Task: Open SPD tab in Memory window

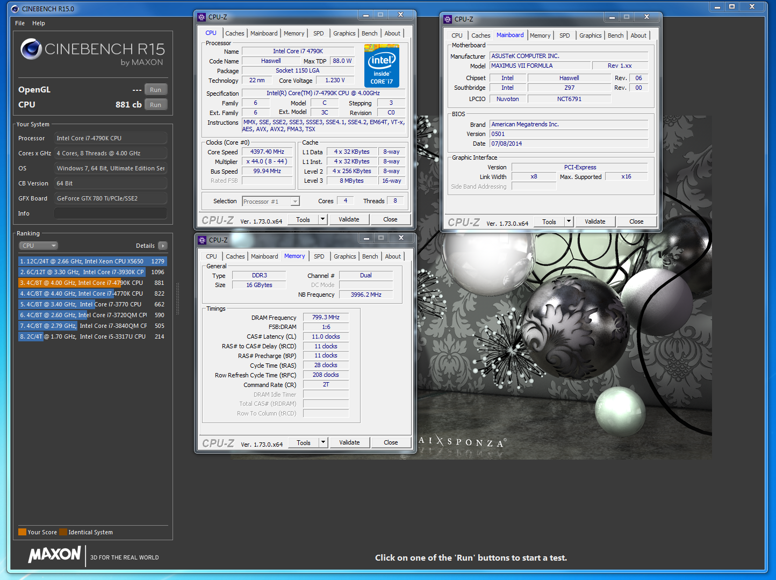Action: pos(319,256)
